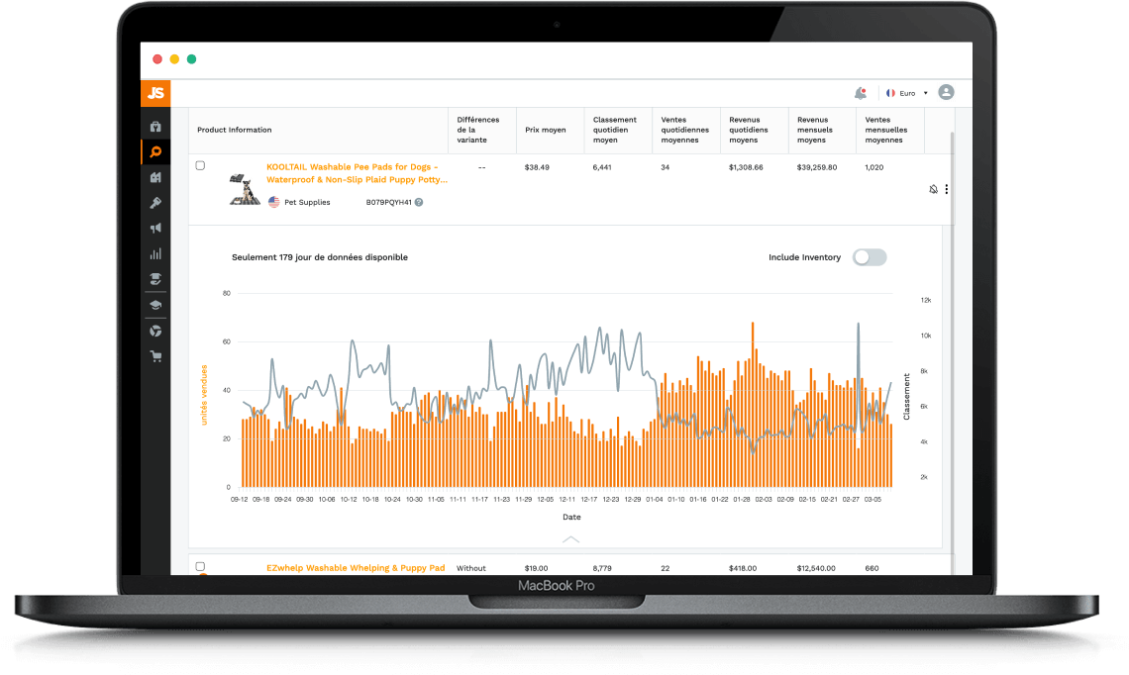1129x675 pixels.
Task: Click the vertical scrollbar of the table
Action: pyautogui.click(x=953, y=352)
